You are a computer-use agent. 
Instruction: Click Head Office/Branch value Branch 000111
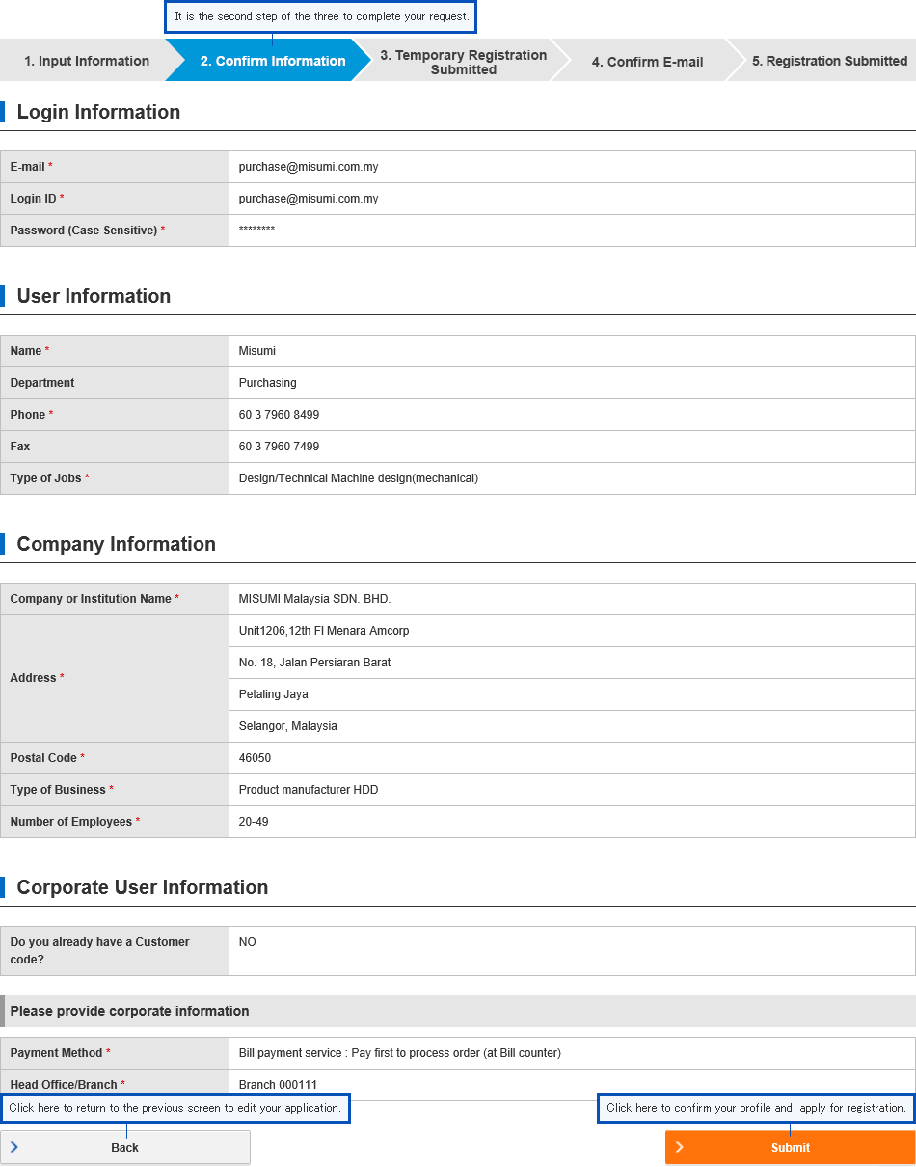coord(279,1085)
